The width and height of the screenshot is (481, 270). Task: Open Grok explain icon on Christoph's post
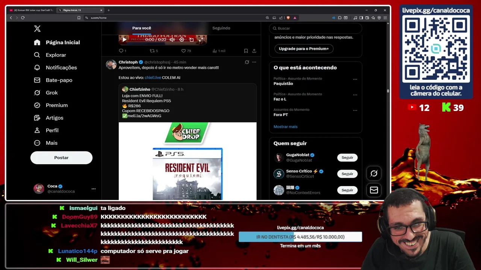(x=247, y=62)
